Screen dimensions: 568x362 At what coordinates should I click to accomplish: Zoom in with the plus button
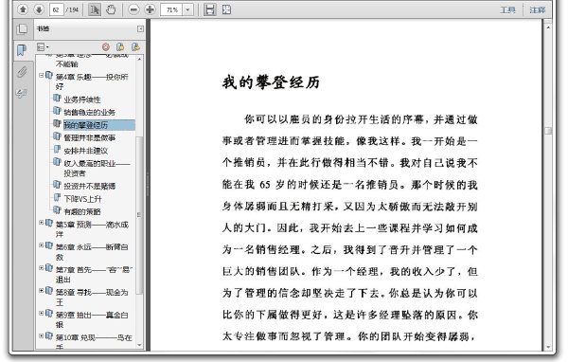click(150, 9)
